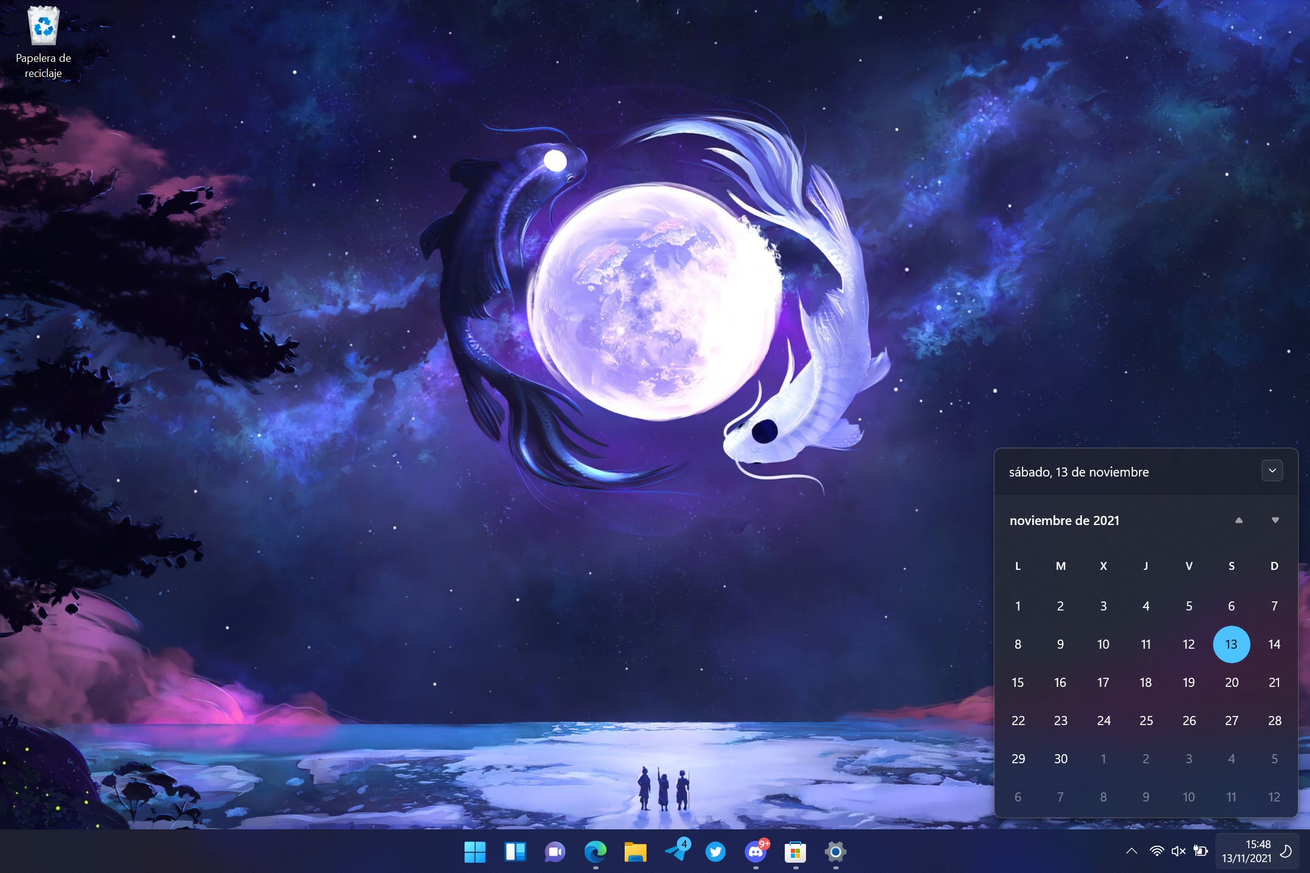Select day 21 in the calendar
Viewport: 1310px width, 873px height.
(1274, 682)
